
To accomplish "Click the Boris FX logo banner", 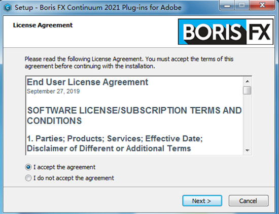I will [226, 32].
